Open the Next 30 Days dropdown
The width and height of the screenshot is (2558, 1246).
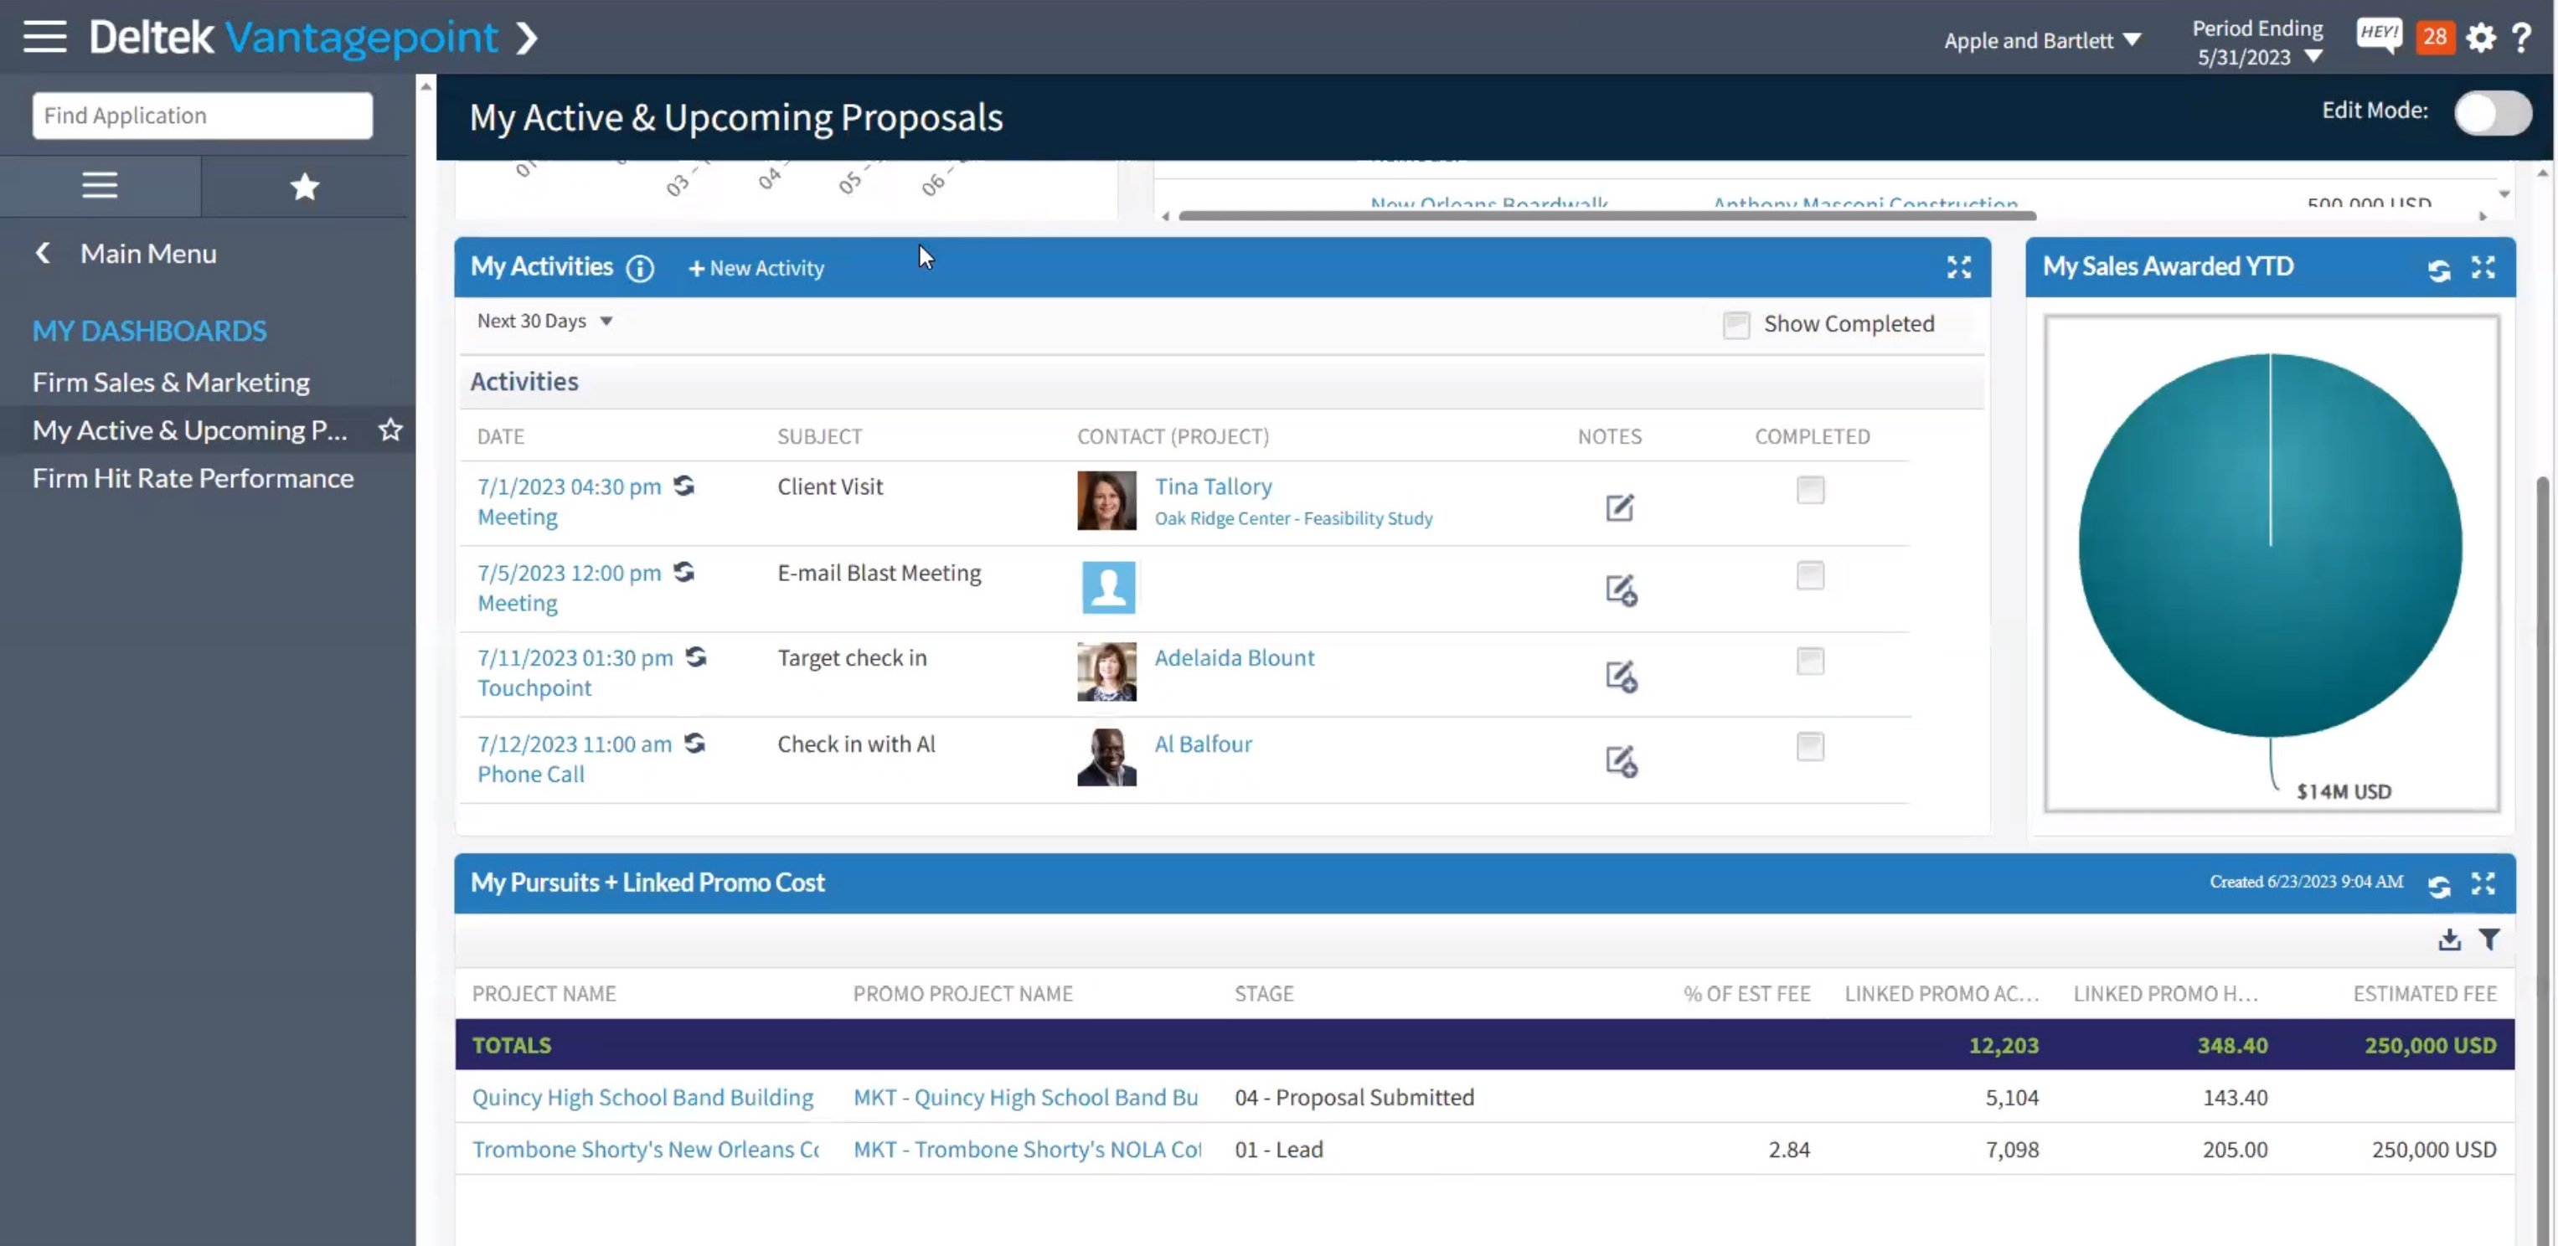click(x=544, y=320)
